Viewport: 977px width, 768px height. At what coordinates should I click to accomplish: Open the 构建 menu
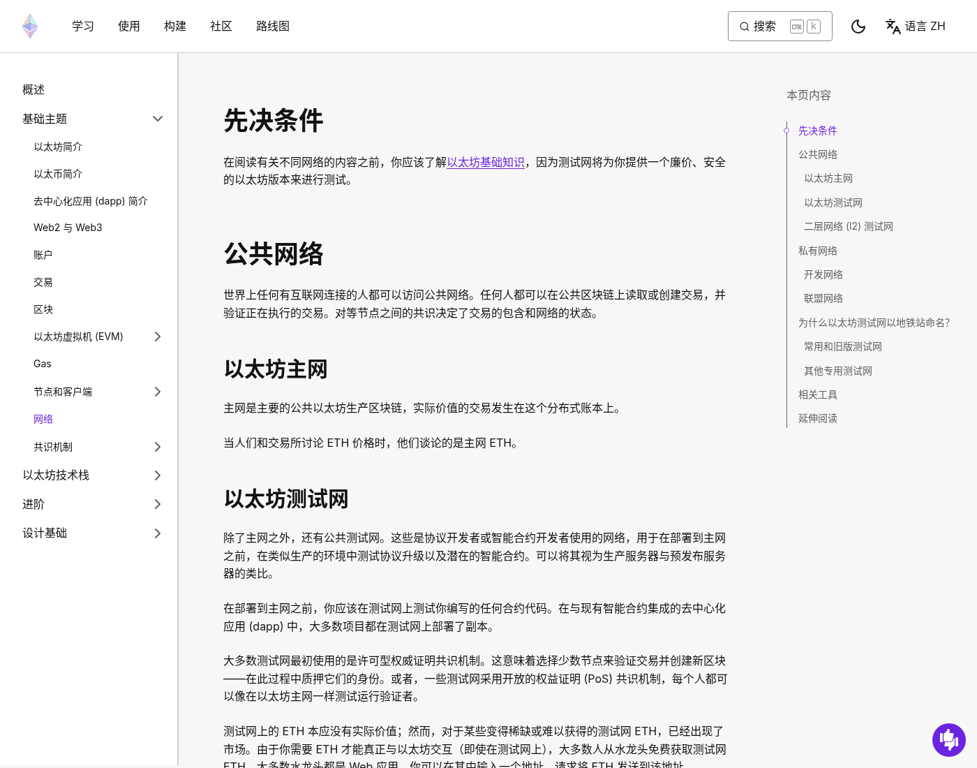coord(175,27)
